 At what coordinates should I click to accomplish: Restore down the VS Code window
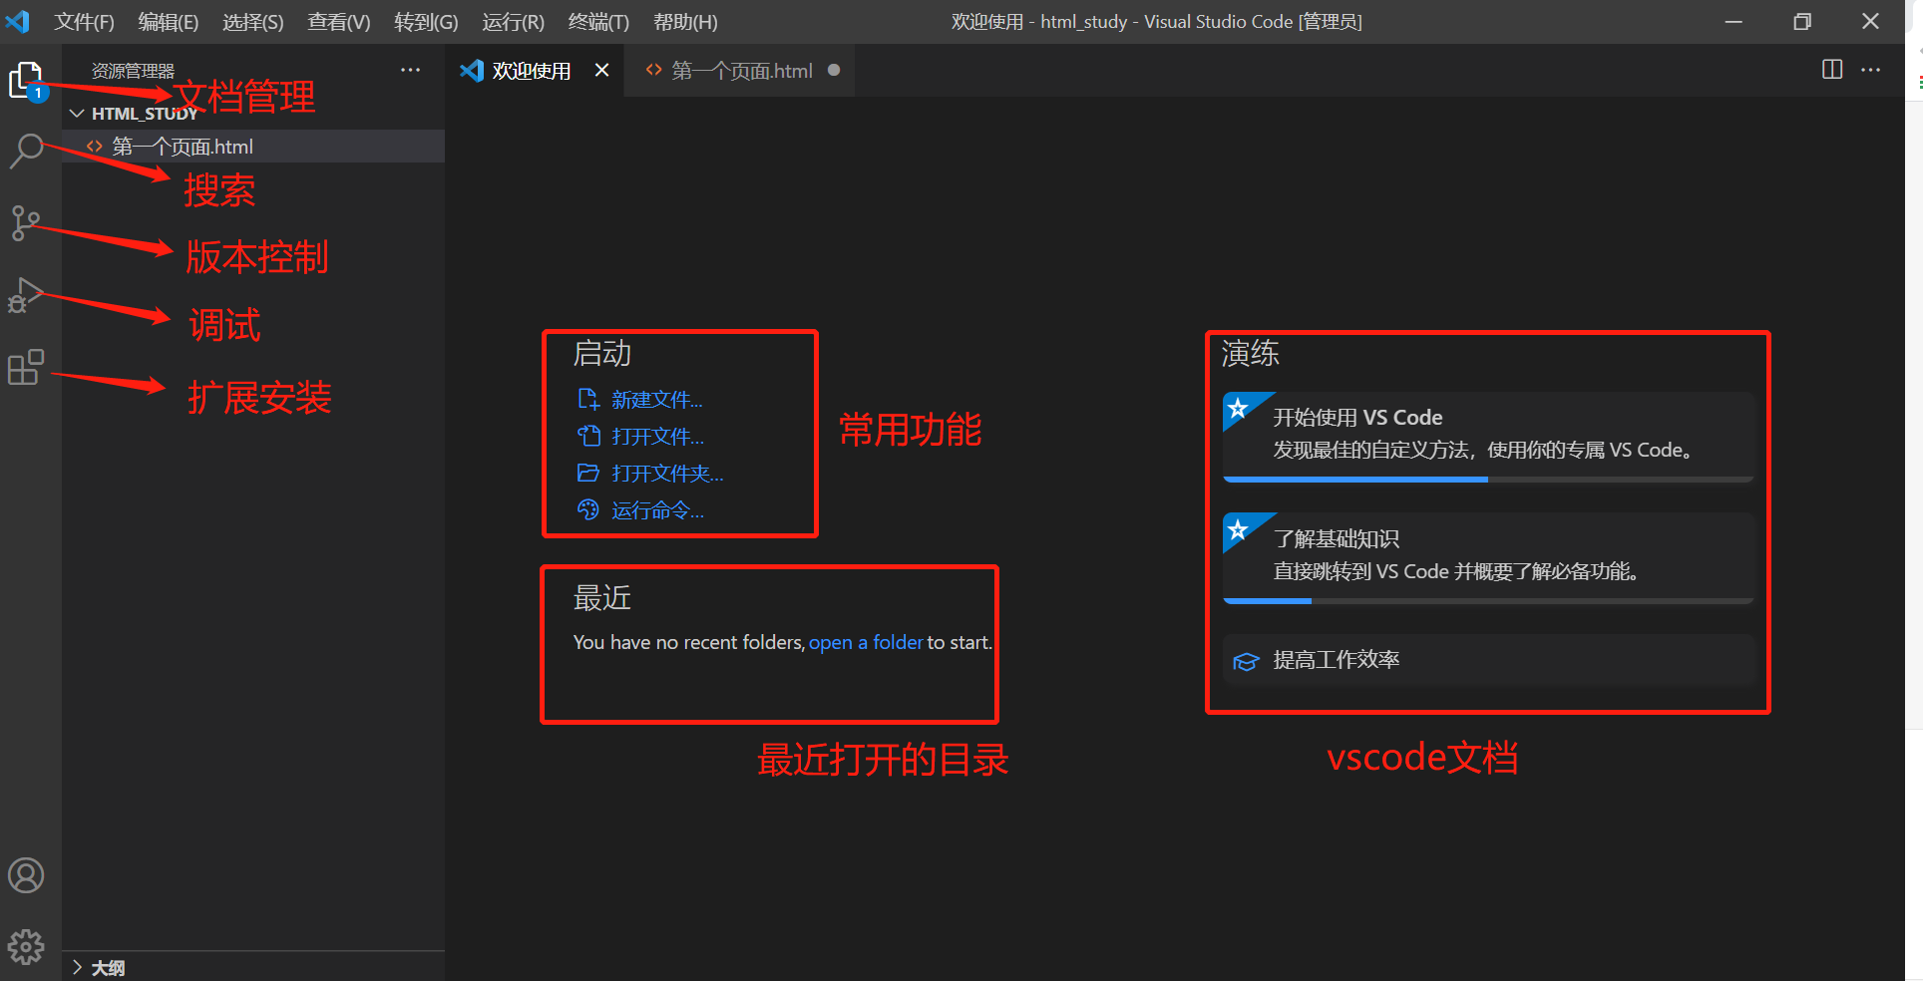point(1802,21)
